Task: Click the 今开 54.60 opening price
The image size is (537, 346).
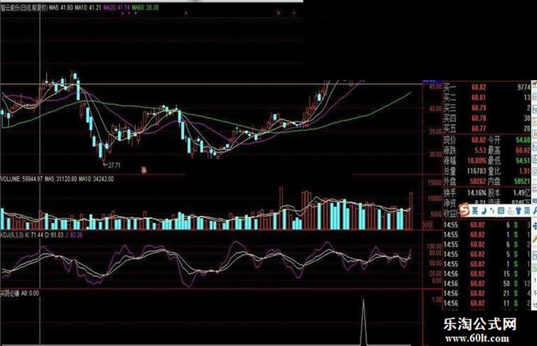Action: click(x=523, y=140)
